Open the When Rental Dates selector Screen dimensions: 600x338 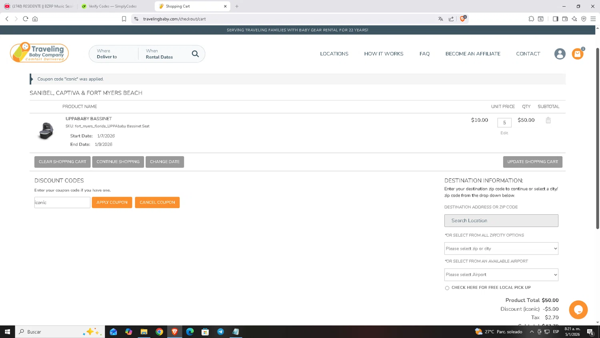(164, 54)
